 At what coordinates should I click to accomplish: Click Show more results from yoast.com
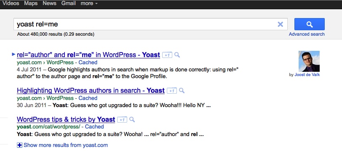tap(66, 145)
